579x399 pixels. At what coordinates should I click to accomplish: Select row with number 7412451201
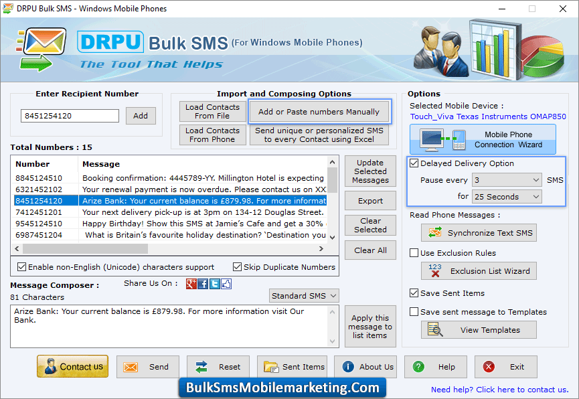tap(170, 212)
